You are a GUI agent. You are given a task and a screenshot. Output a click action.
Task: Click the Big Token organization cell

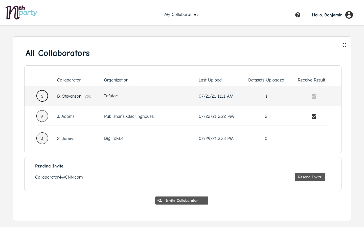pos(113,138)
